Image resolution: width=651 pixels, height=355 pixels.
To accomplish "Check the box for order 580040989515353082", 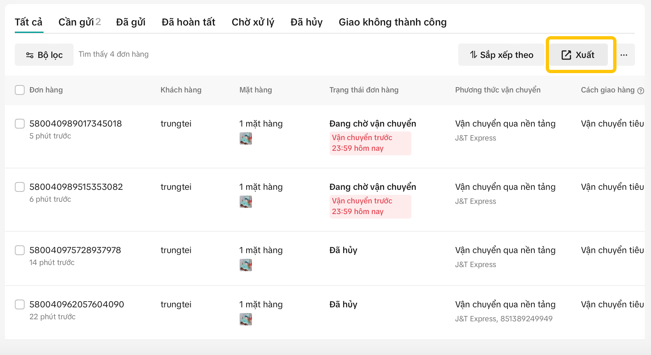I will tap(20, 187).
